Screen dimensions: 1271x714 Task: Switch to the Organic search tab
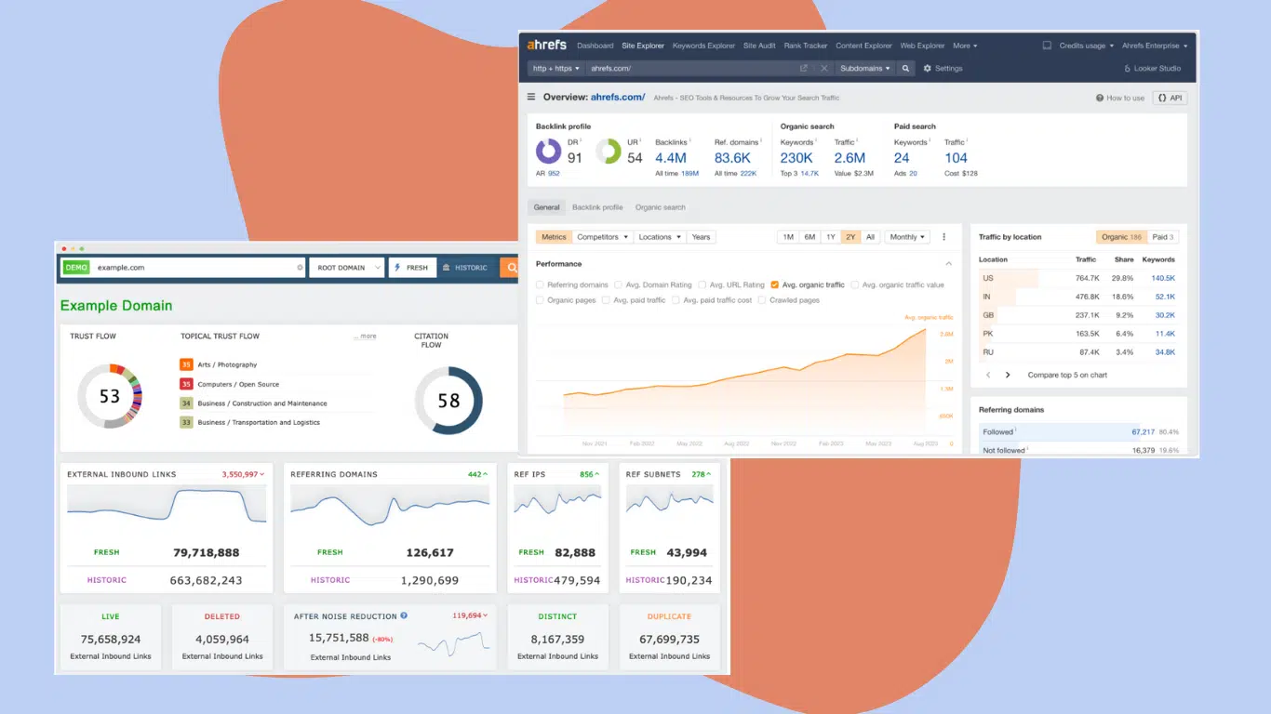(x=661, y=207)
